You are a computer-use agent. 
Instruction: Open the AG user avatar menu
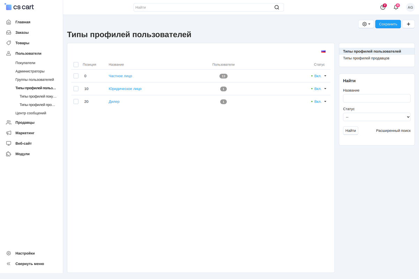(410, 7)
